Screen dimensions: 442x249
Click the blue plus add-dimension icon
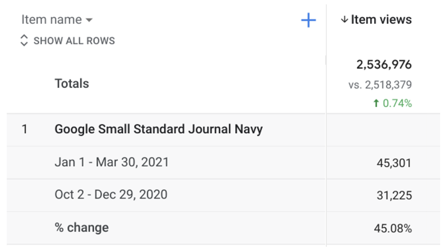(308, 20)
